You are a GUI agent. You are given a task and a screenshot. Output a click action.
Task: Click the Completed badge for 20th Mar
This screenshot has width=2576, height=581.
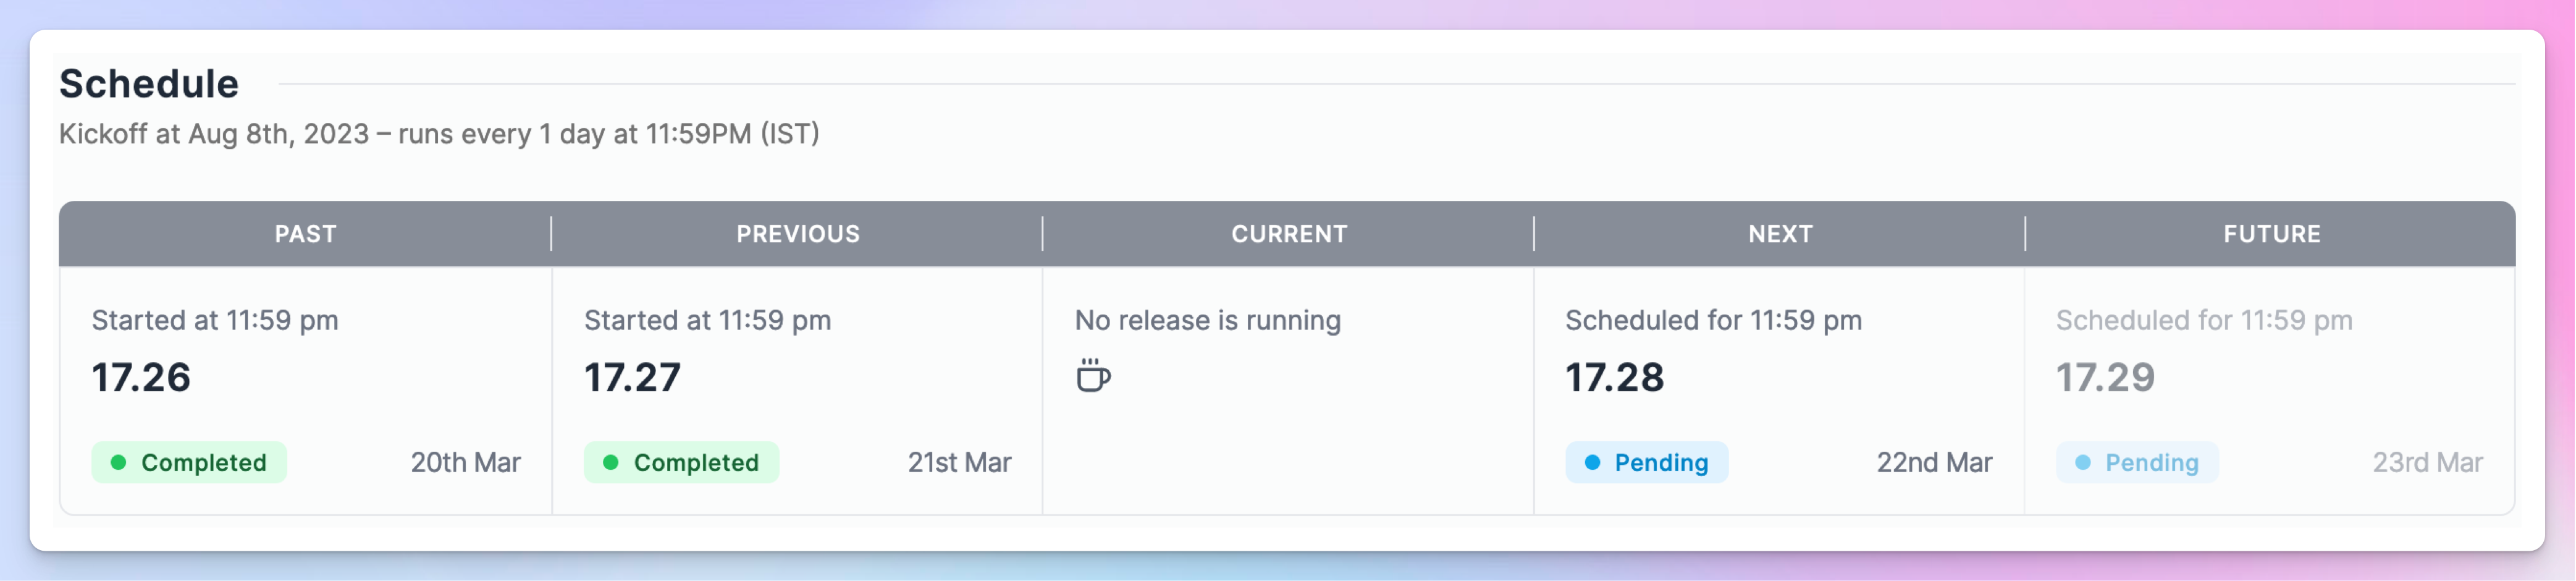189,462
